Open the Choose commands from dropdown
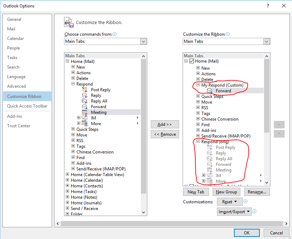292x239 pixels. 143,41
